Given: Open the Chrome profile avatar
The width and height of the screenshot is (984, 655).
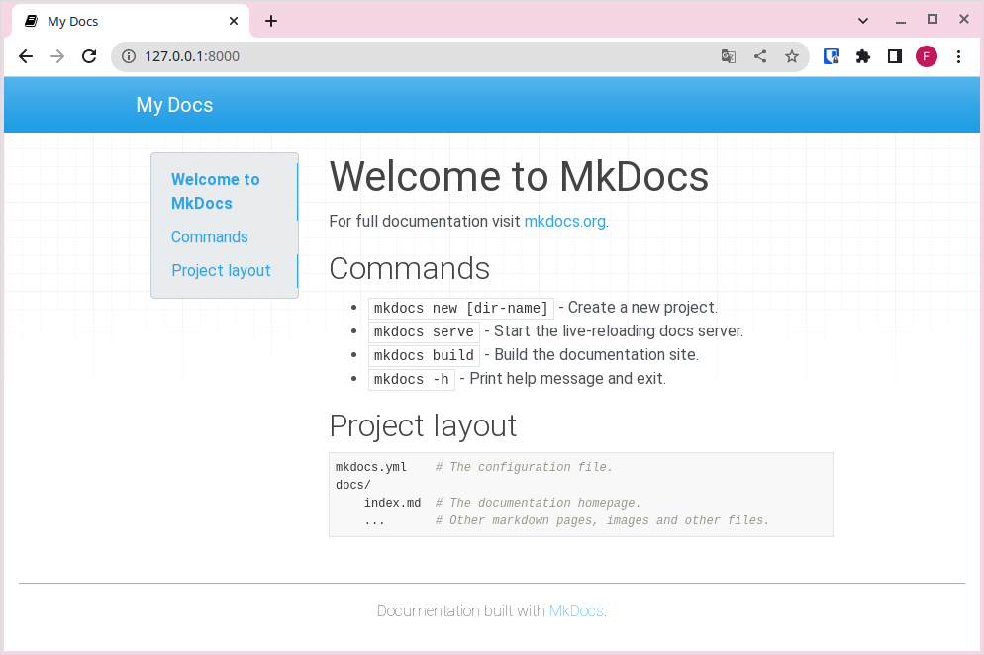Looking at the screenshot, I should point(927,56).
